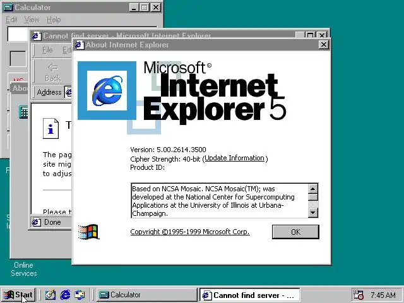Click the IE page icon in status bar
Screen dimensions: 404x303
coord(37,222)
